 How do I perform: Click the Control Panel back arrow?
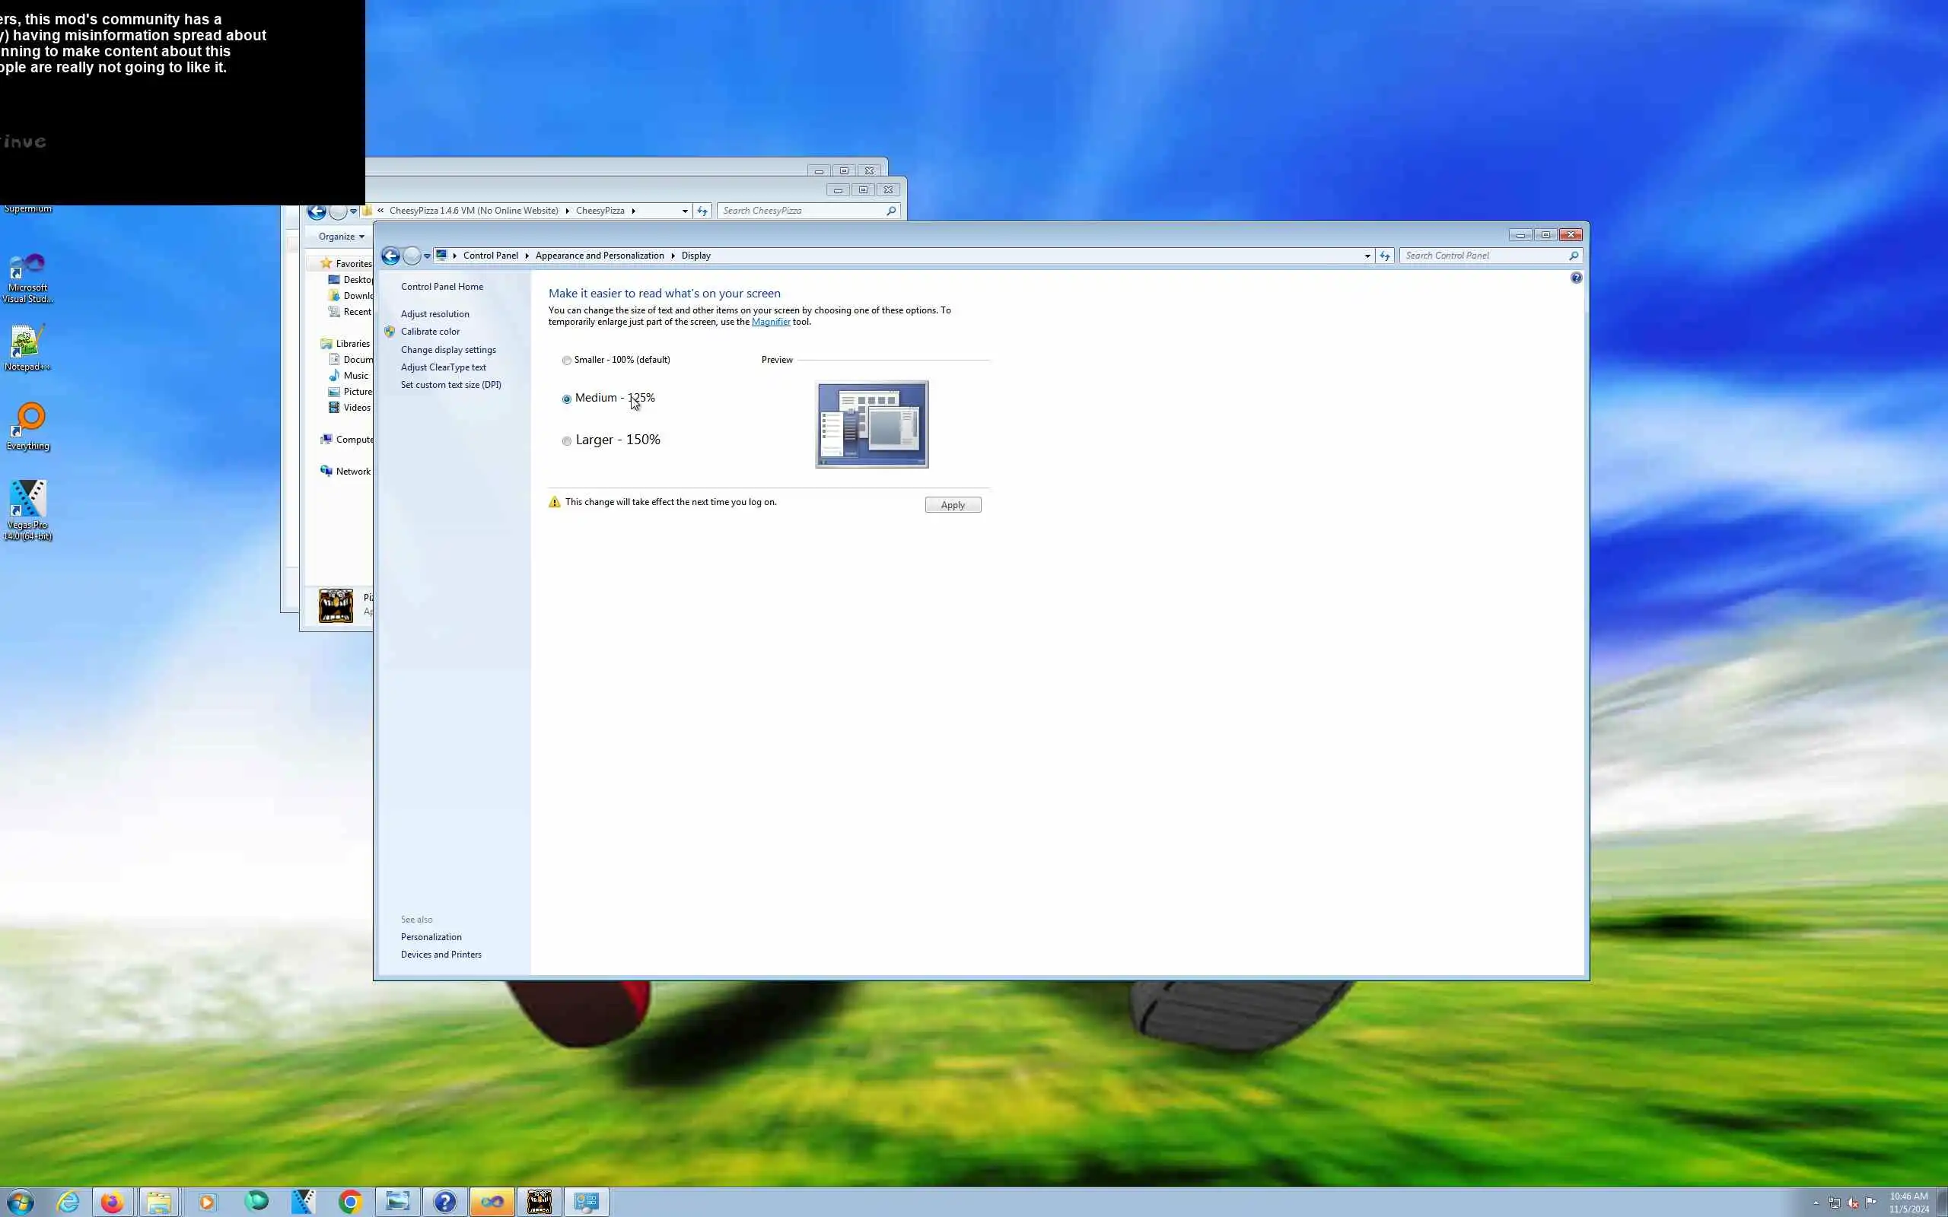(x=390, y=256)
